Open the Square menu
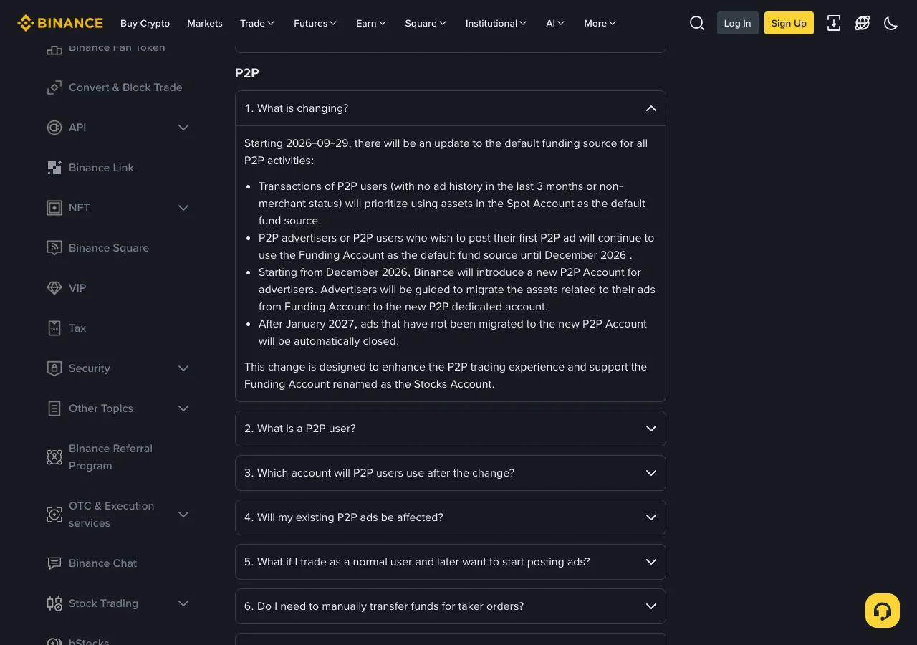 coord(426,23)
